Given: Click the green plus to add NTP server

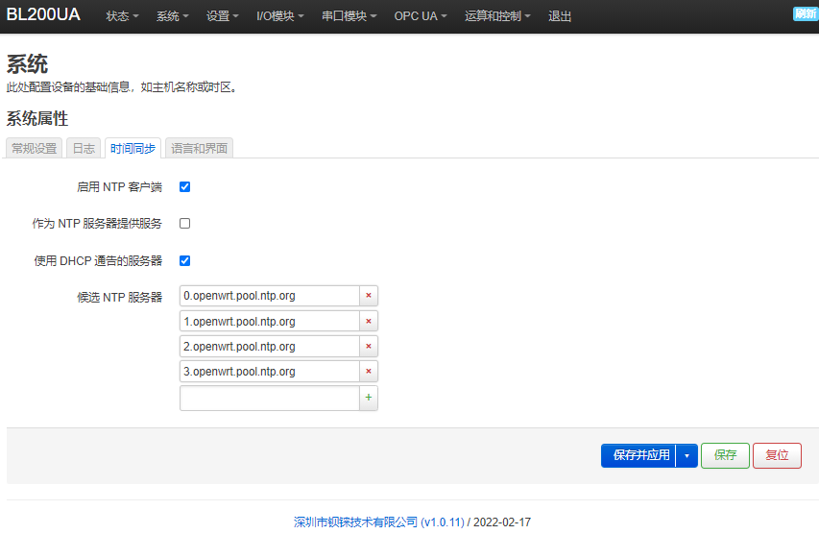Looking at the screenshot, I should [x=369, y=398].
